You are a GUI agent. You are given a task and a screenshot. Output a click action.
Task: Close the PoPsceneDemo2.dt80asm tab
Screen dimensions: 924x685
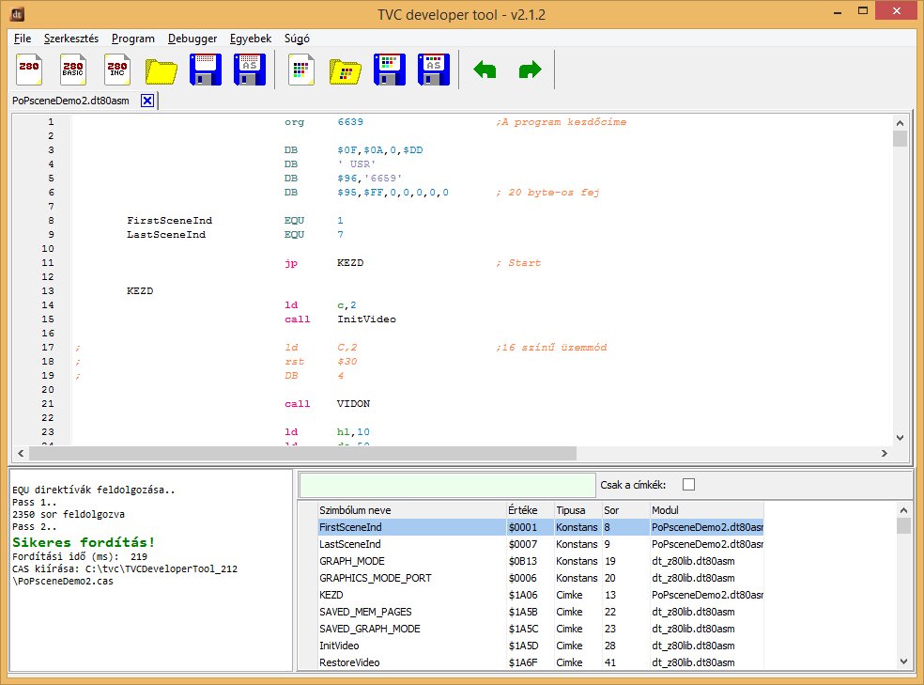[x=146, y=101]
